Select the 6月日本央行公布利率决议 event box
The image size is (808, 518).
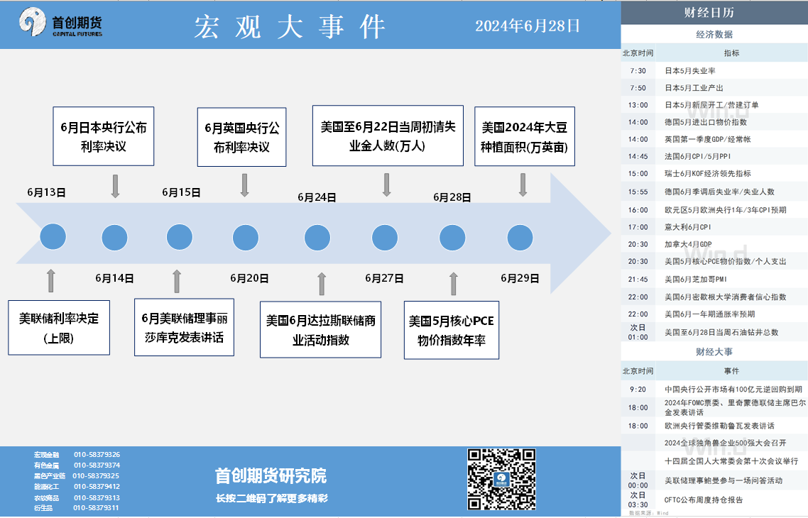click(104, 136)
